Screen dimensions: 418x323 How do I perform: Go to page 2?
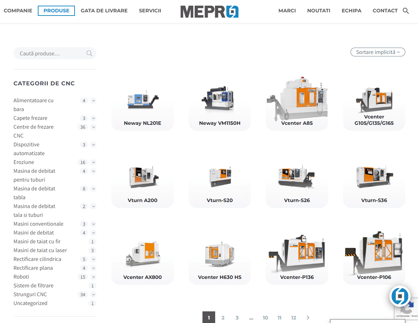(223, 317)
